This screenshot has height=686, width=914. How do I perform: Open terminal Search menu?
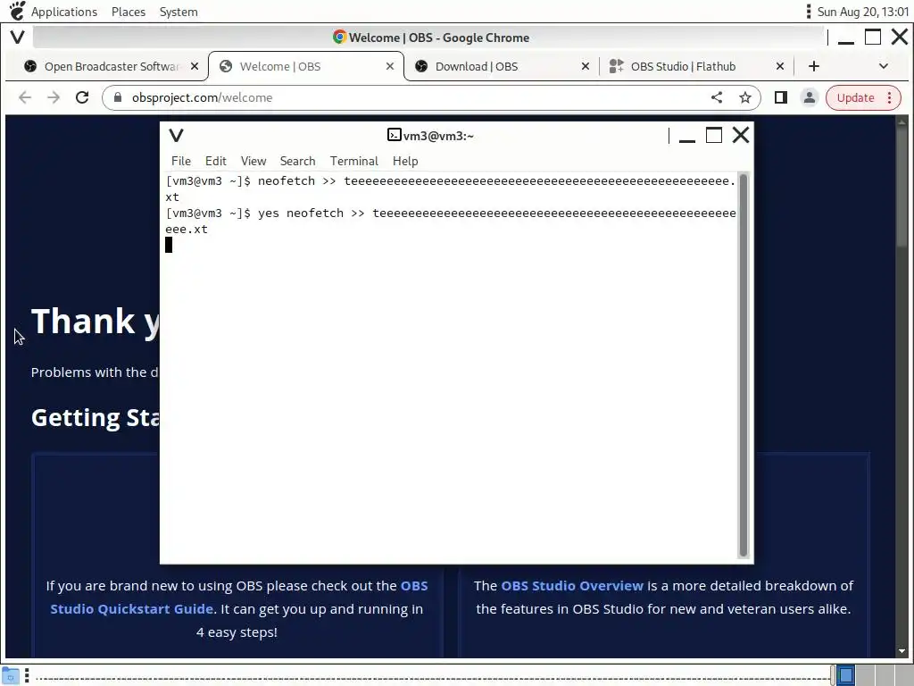297,161
